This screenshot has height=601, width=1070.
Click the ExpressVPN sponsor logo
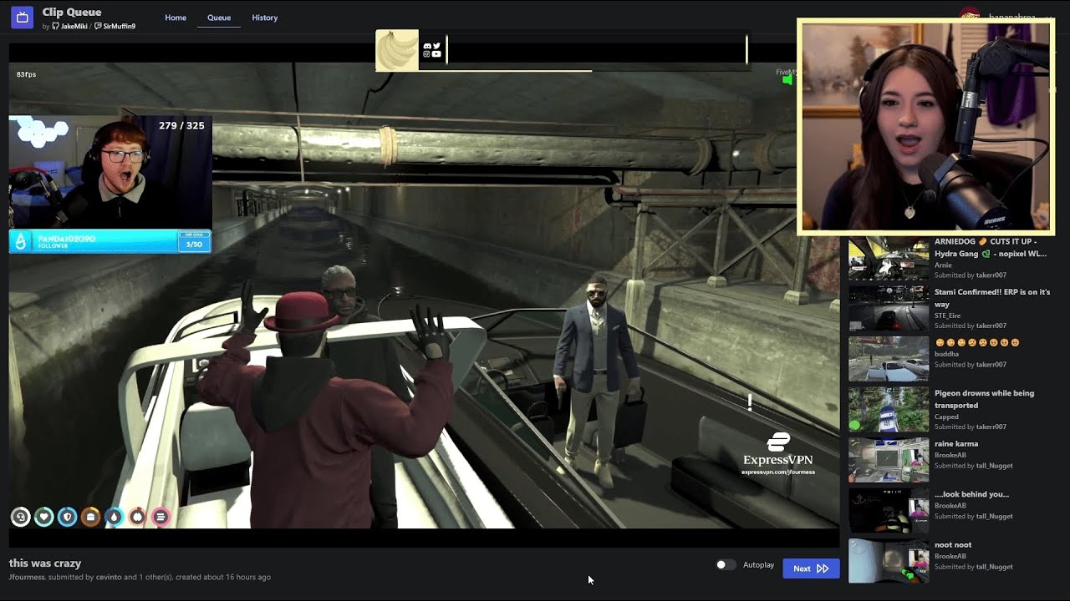tap(778, 453)
